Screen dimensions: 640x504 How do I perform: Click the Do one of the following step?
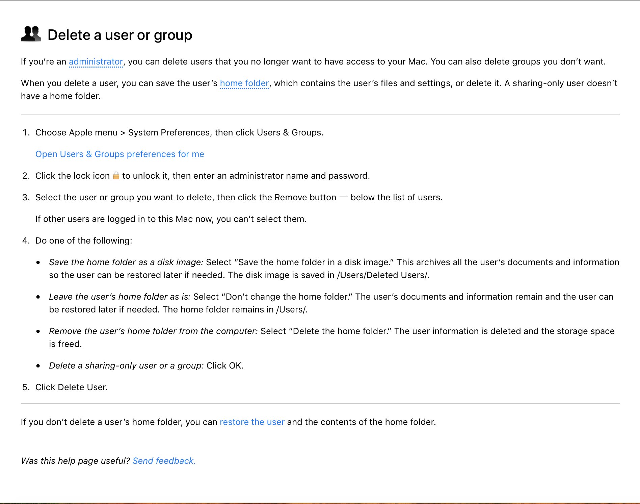tap(84, 241)
